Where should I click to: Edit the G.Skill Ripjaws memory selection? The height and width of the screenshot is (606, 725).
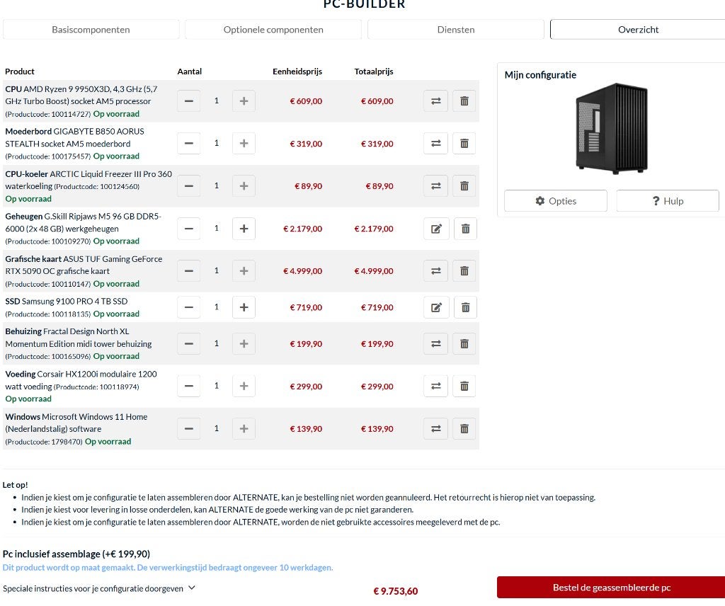436,229
